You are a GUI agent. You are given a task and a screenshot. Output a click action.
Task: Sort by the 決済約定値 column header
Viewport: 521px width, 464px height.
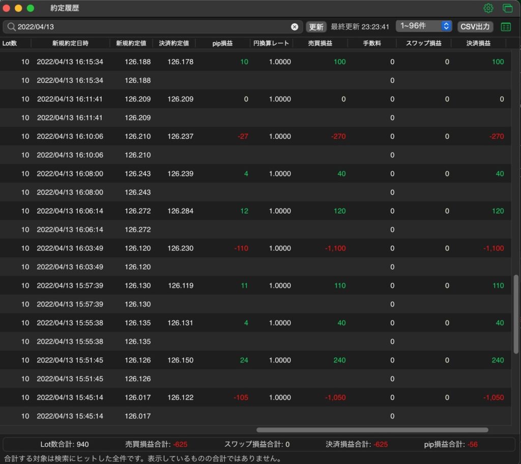174,43
